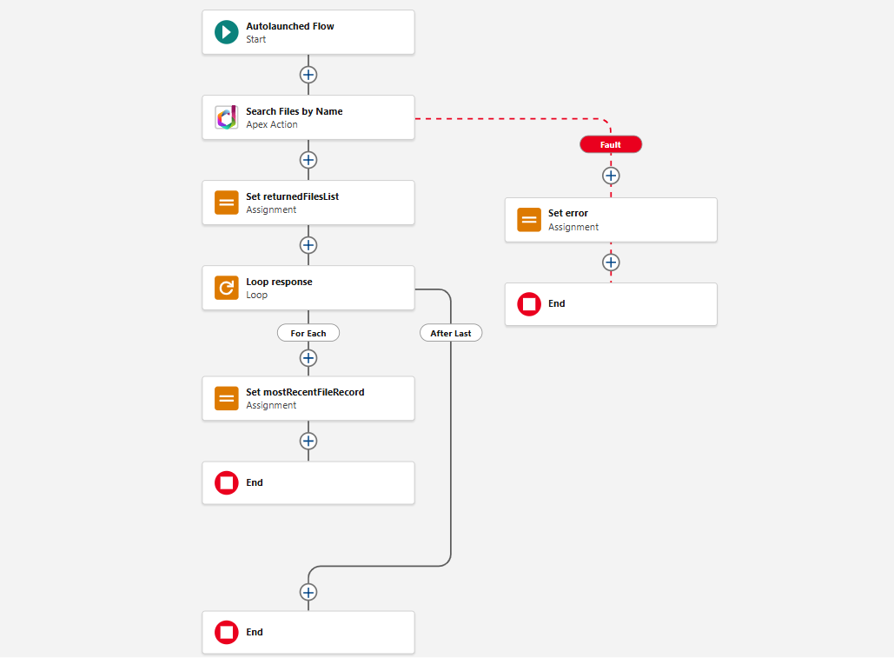Add element under the For Each label
The width and height of the screenshot is (894, 658).
point(308,357)
